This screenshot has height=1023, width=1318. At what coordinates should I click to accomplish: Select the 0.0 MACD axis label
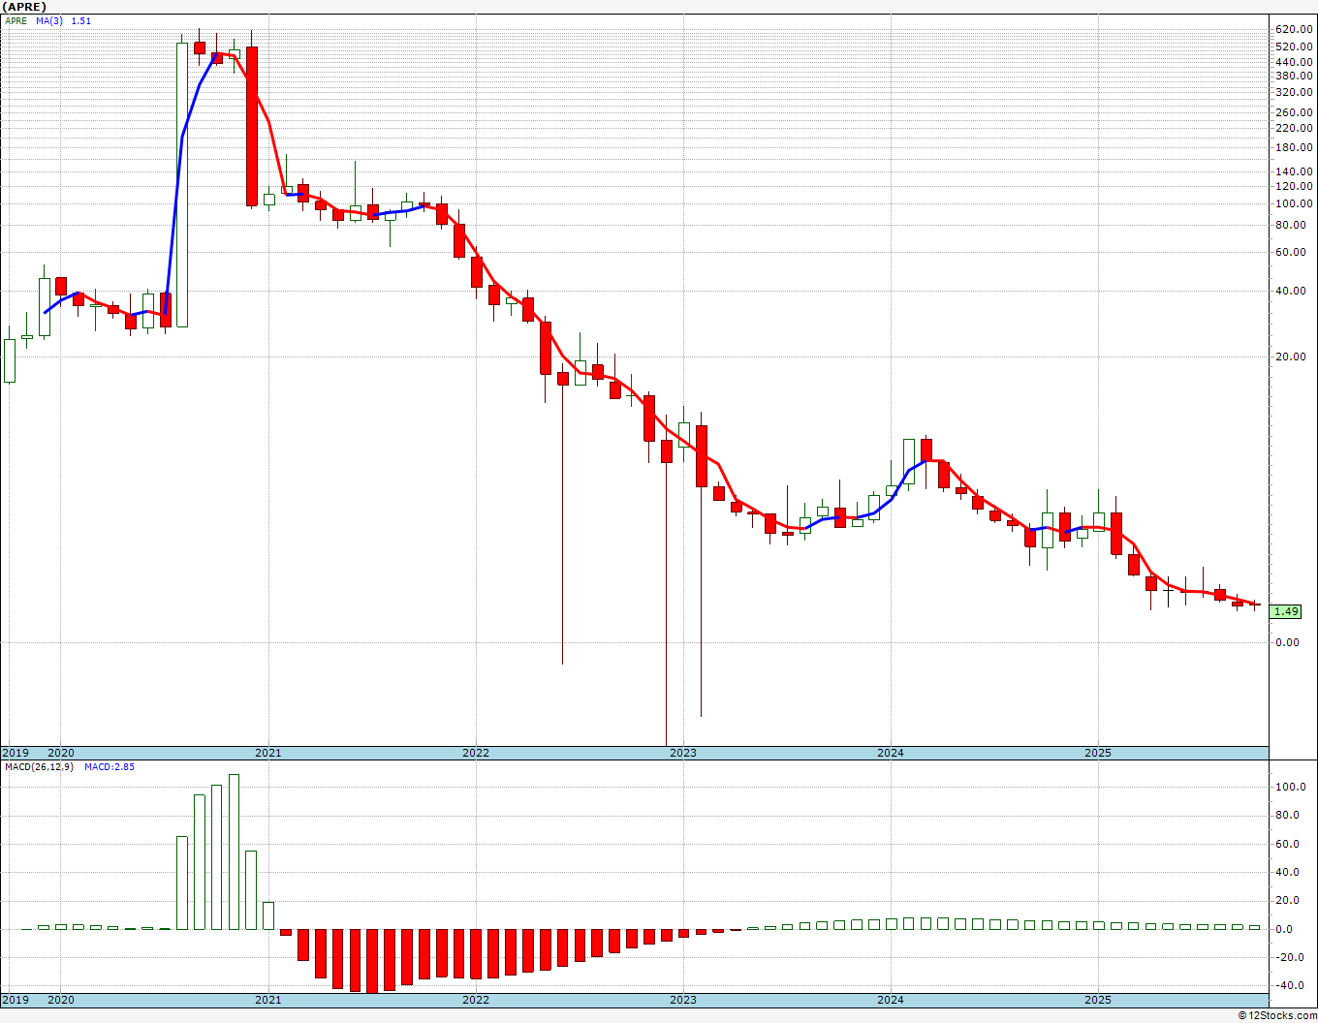coord(1285,929)
